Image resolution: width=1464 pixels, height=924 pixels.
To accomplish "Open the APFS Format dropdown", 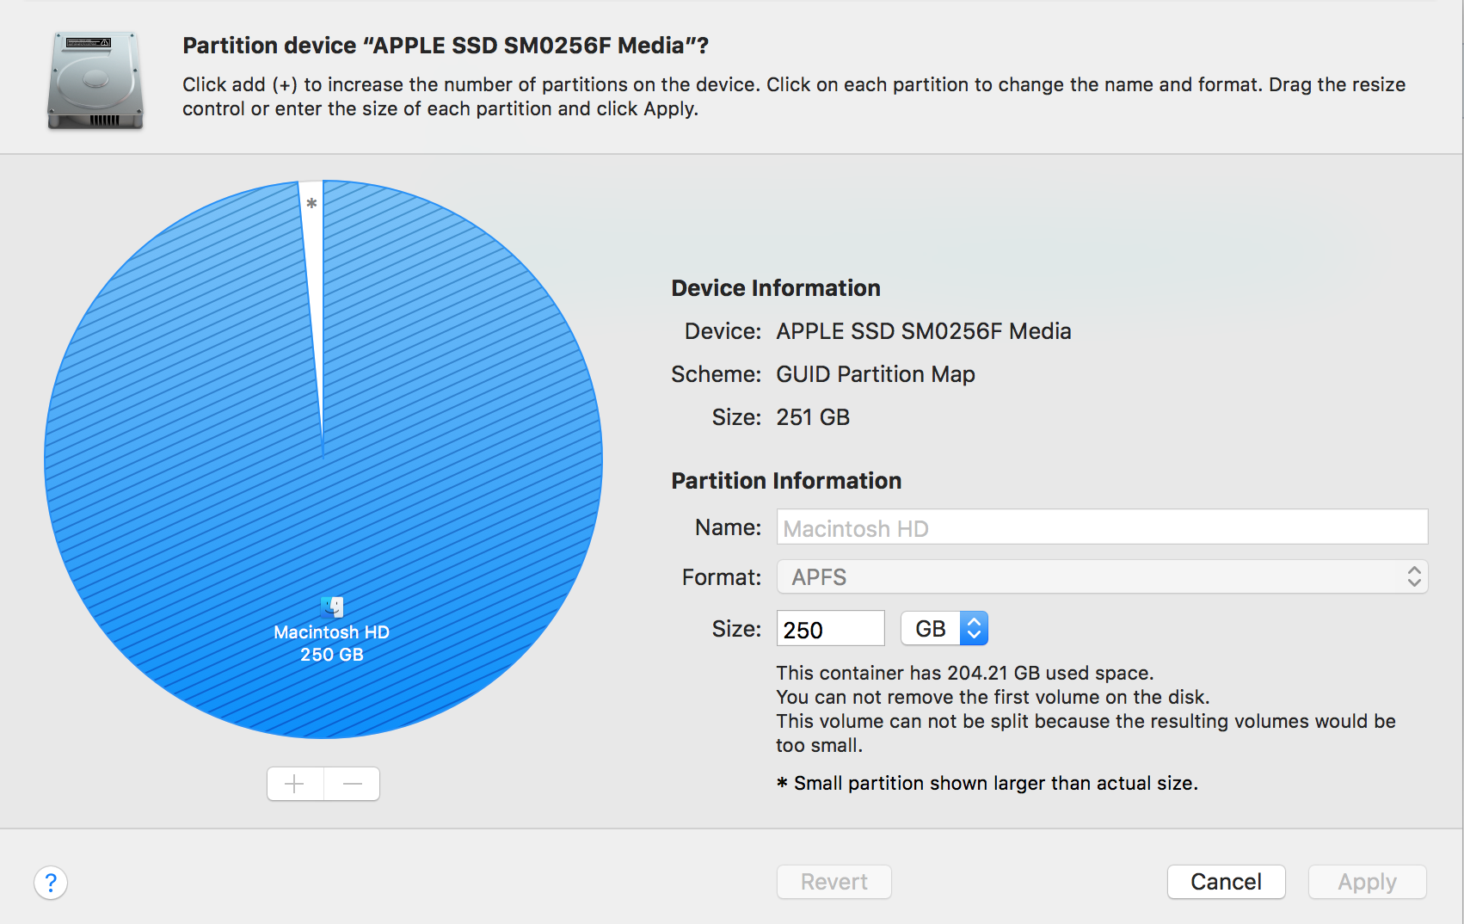I will pos(1102,577).
